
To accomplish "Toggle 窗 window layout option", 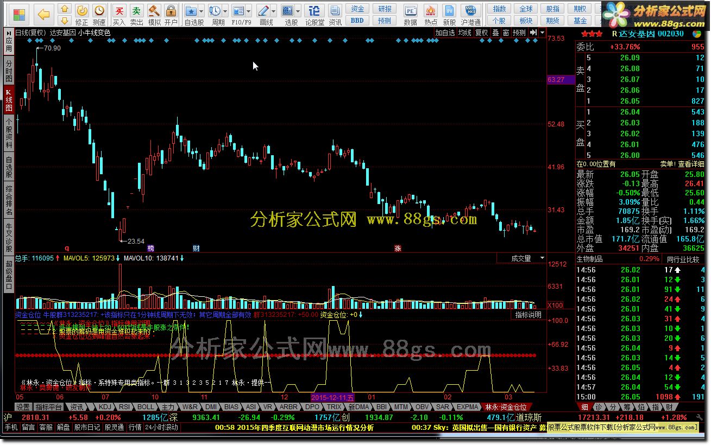I will point(506,33).
